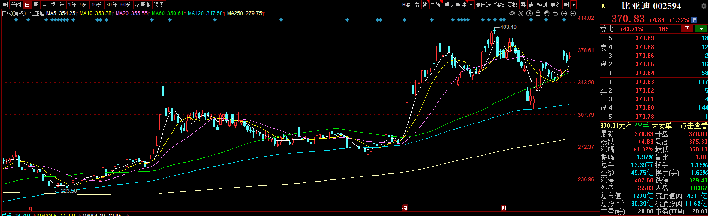Click MA250 indicator label
Screen dimensions: 708x216
click(x=246, y=13)
